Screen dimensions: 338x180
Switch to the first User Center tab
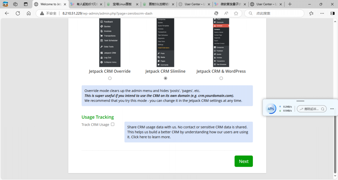[195, 4]
